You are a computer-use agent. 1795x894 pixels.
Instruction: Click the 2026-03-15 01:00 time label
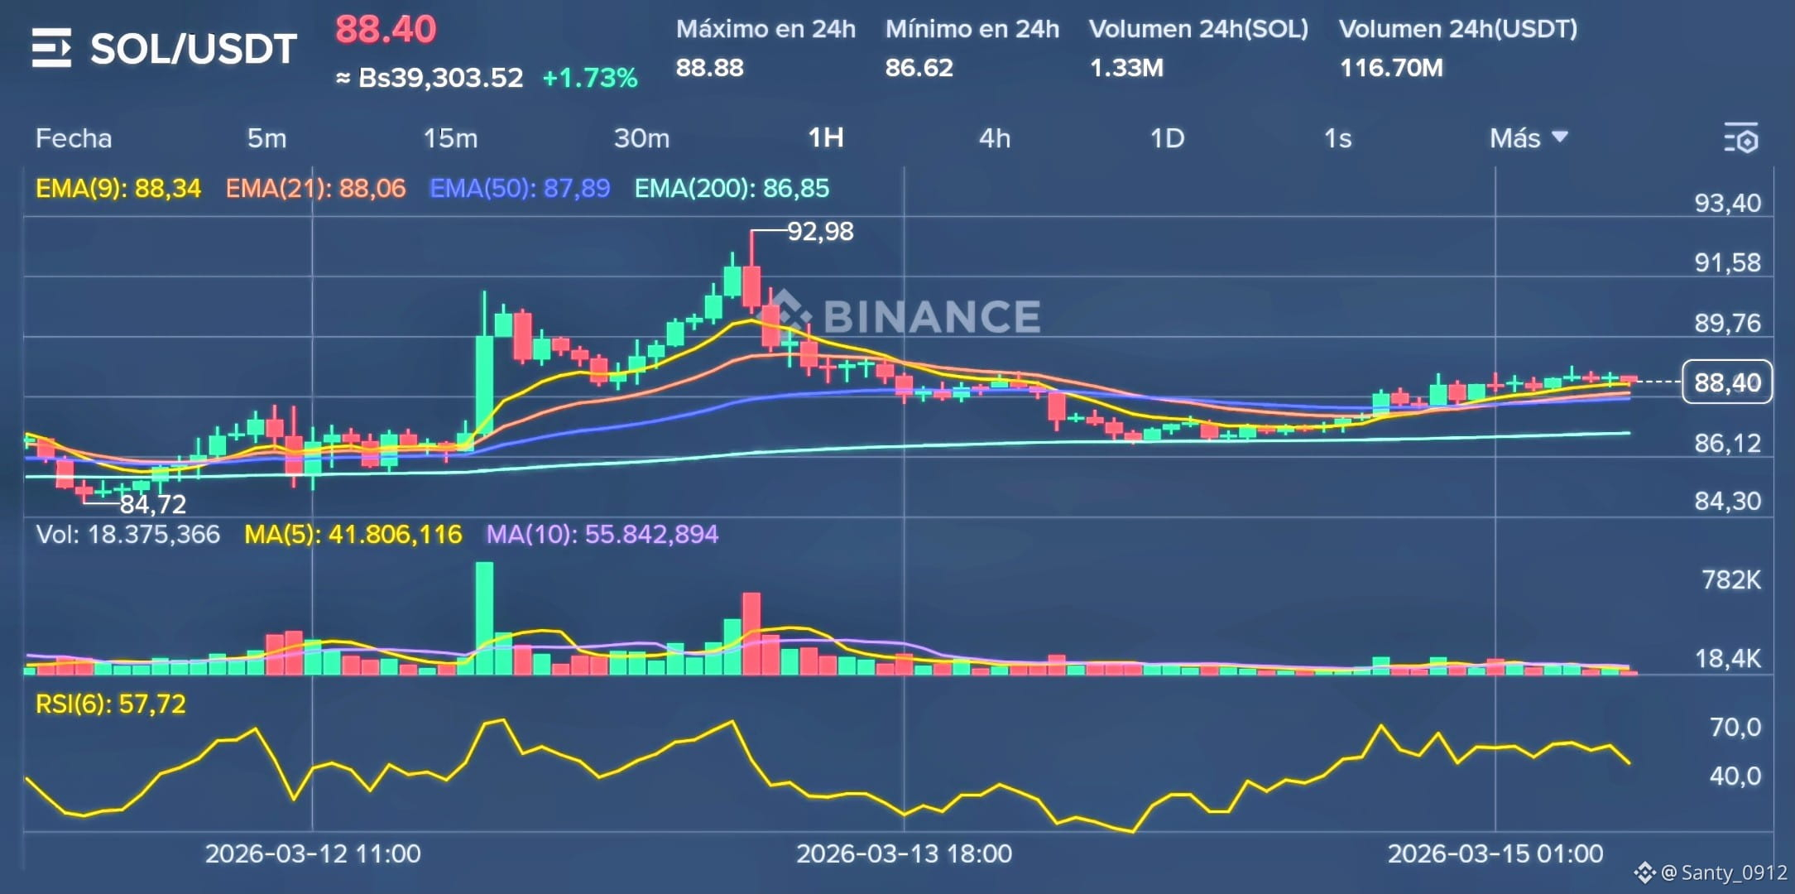[1495, 853]
